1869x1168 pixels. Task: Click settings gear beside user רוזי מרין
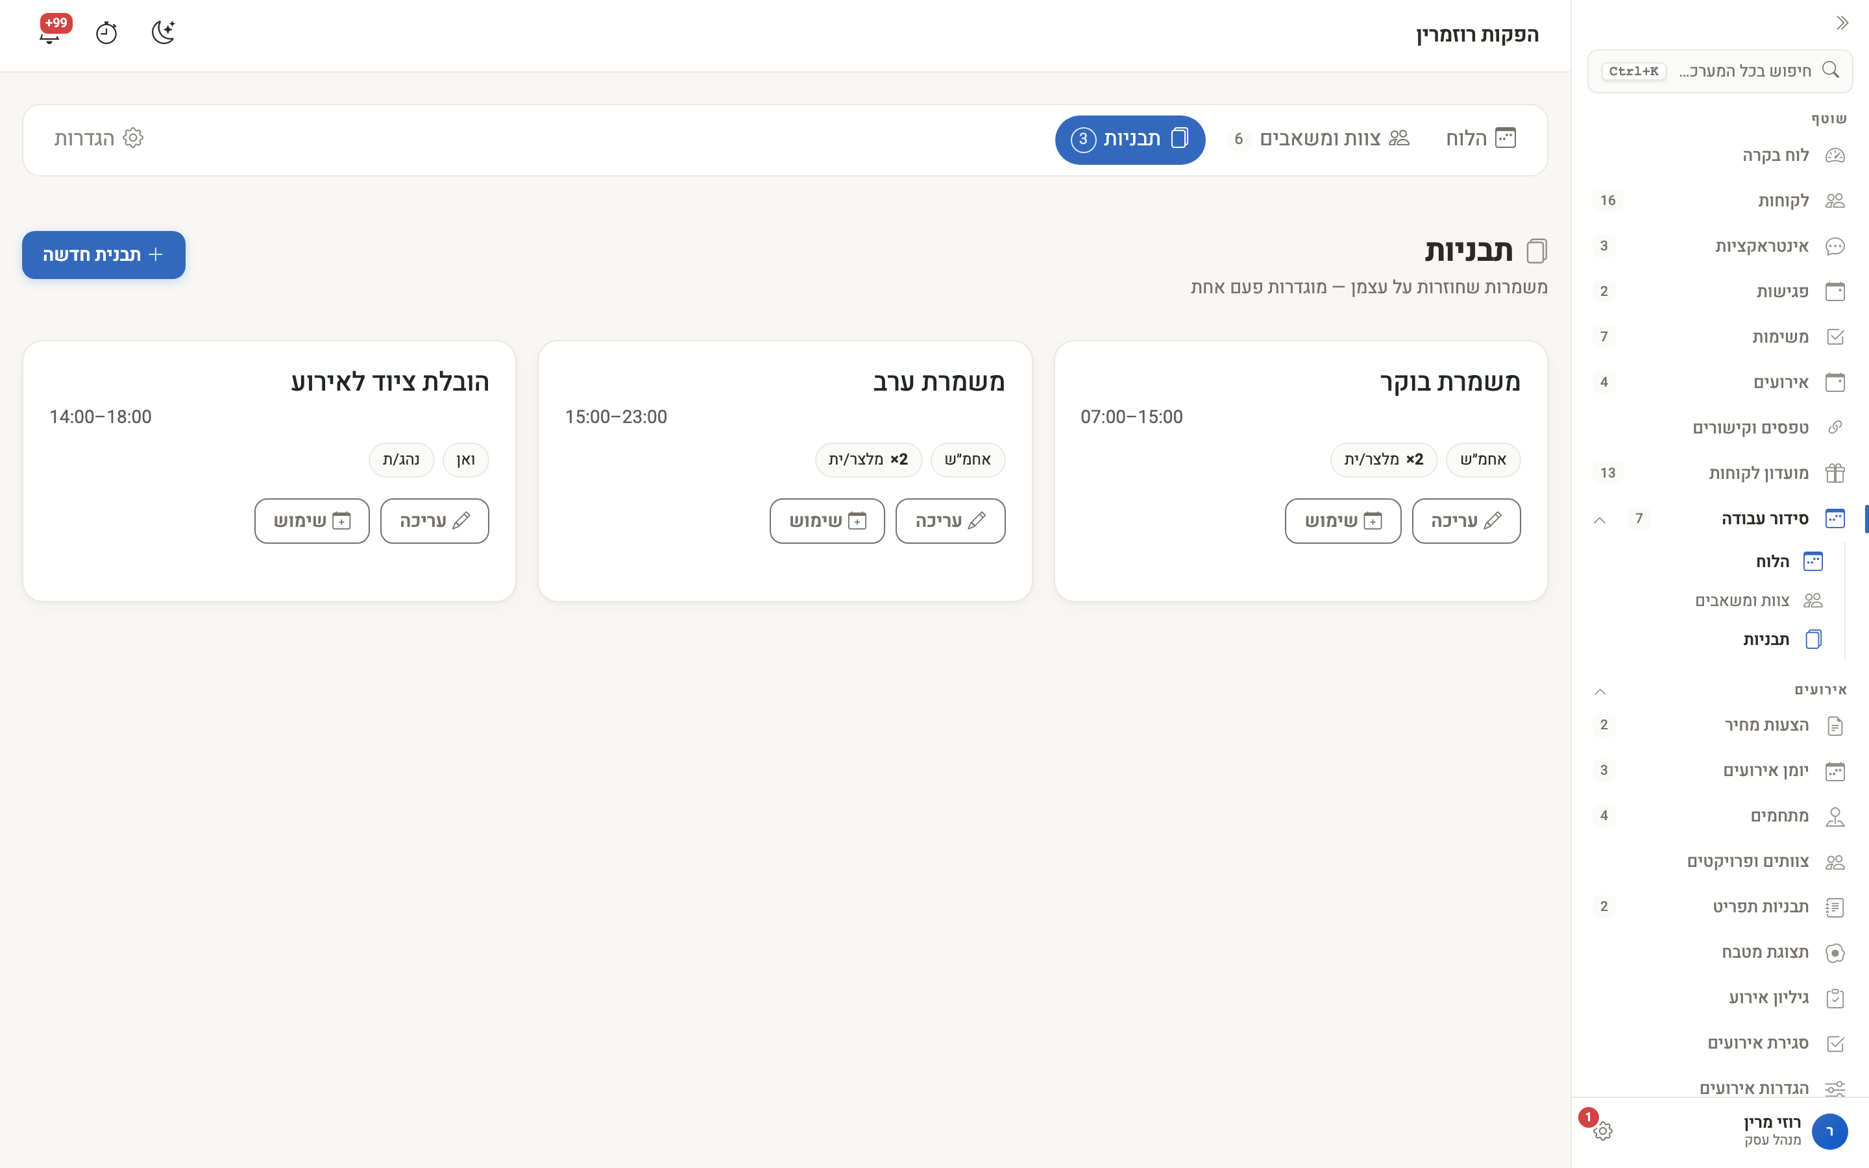pos(1602,1131)
